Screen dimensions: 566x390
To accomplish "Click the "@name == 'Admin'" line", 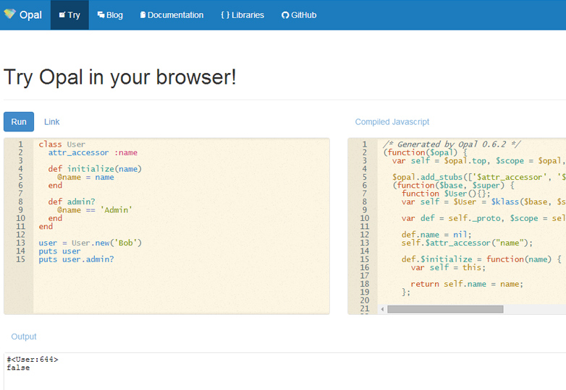I will coord(95,209).
